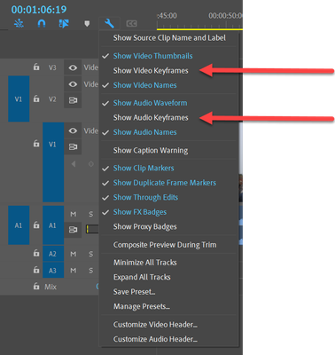Image resolution: width=335 pixels, height=355 pixels.
Task: Select the Mix track label
Action: click(51, 287)
